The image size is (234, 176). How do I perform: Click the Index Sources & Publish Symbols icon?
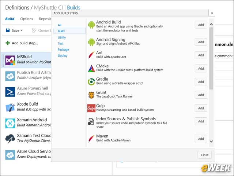[91, 121]
